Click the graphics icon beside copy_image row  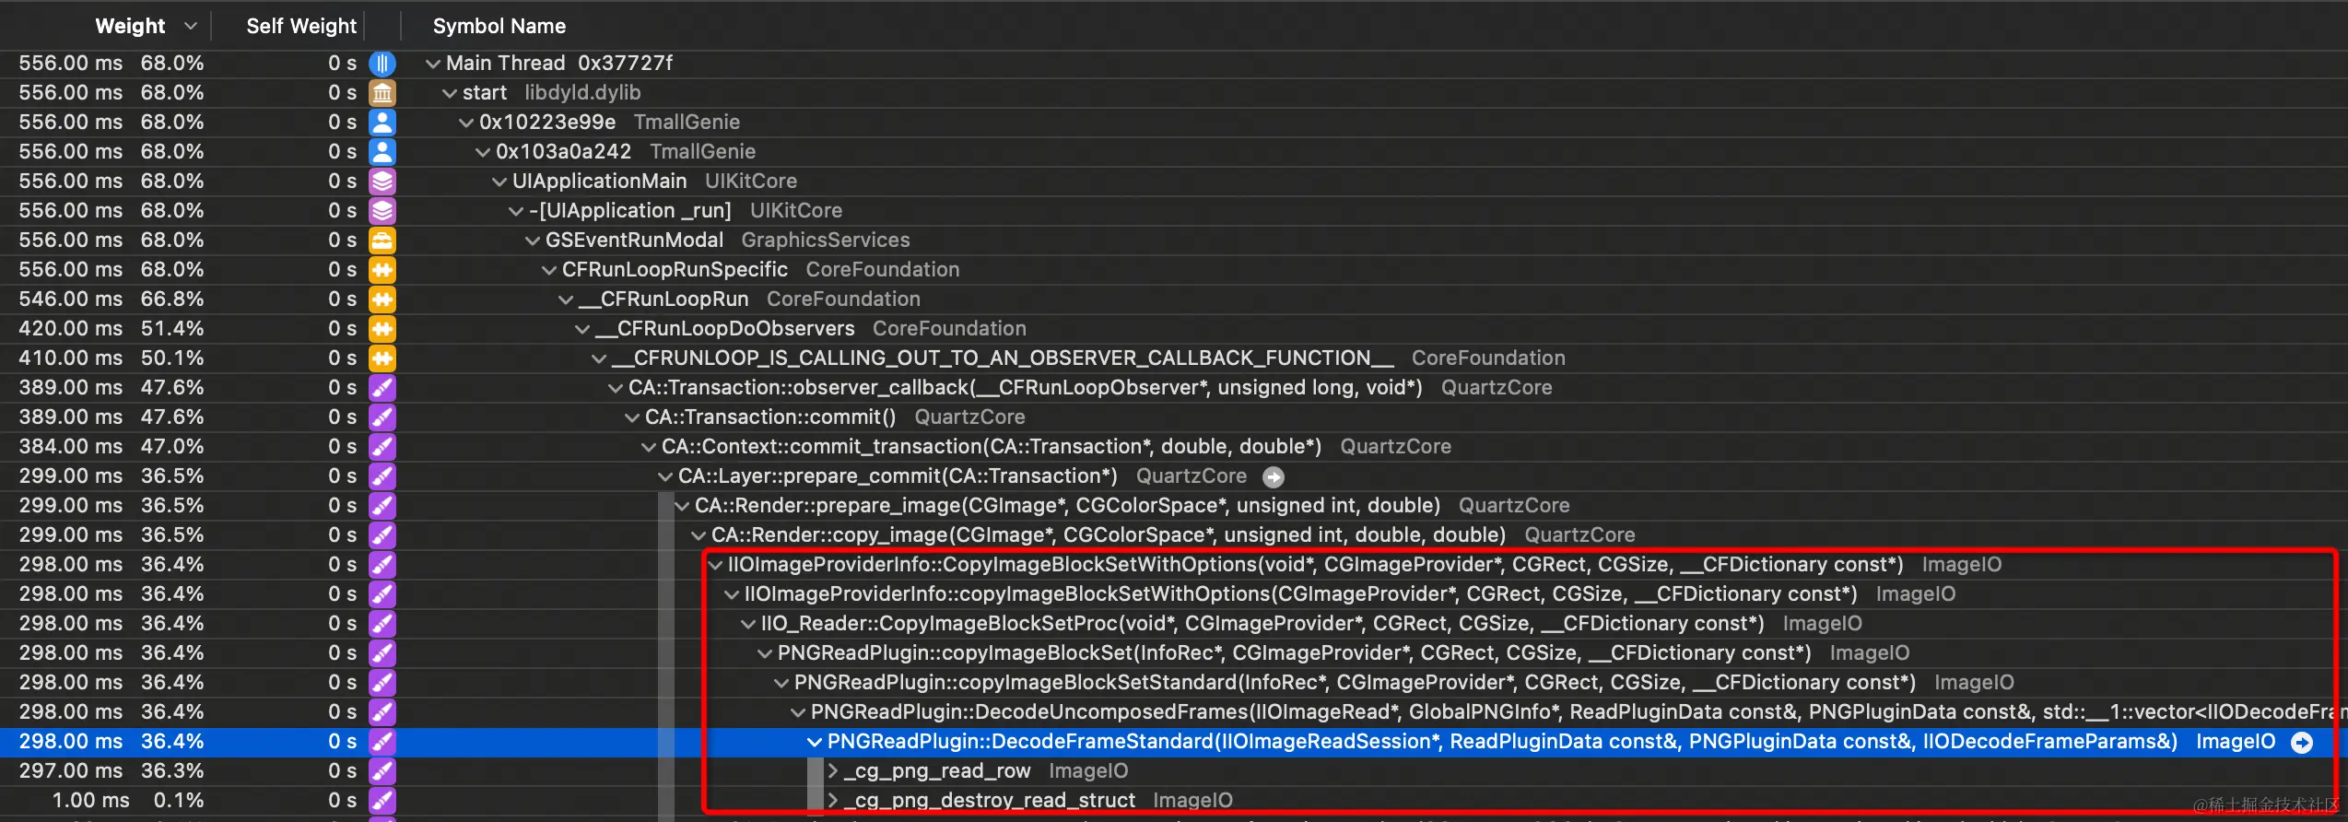382,535
